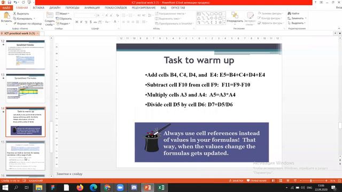Switch to the Insert (Вставка) tab
The width and height of the screenshot is (342, 192).
click(x=38, y=7)
